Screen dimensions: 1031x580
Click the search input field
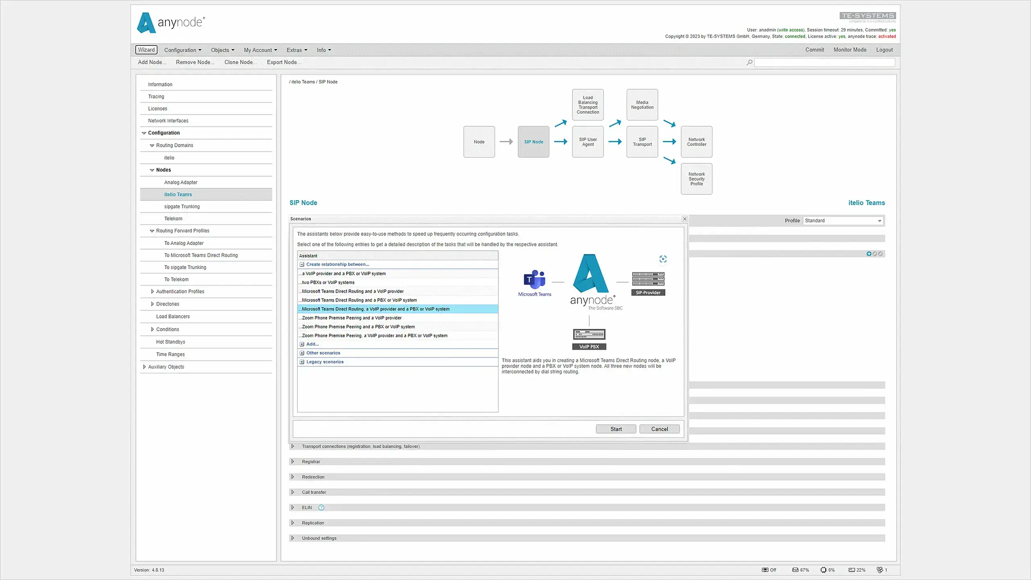[824, 62]
